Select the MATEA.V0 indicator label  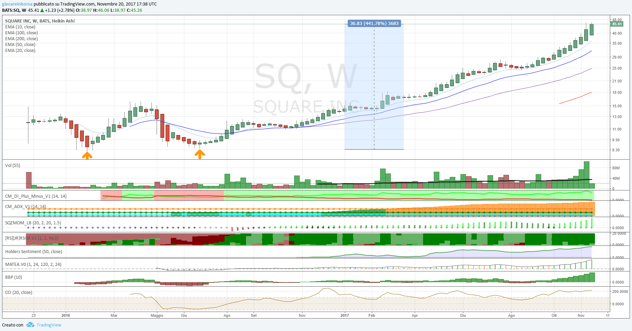33,265
